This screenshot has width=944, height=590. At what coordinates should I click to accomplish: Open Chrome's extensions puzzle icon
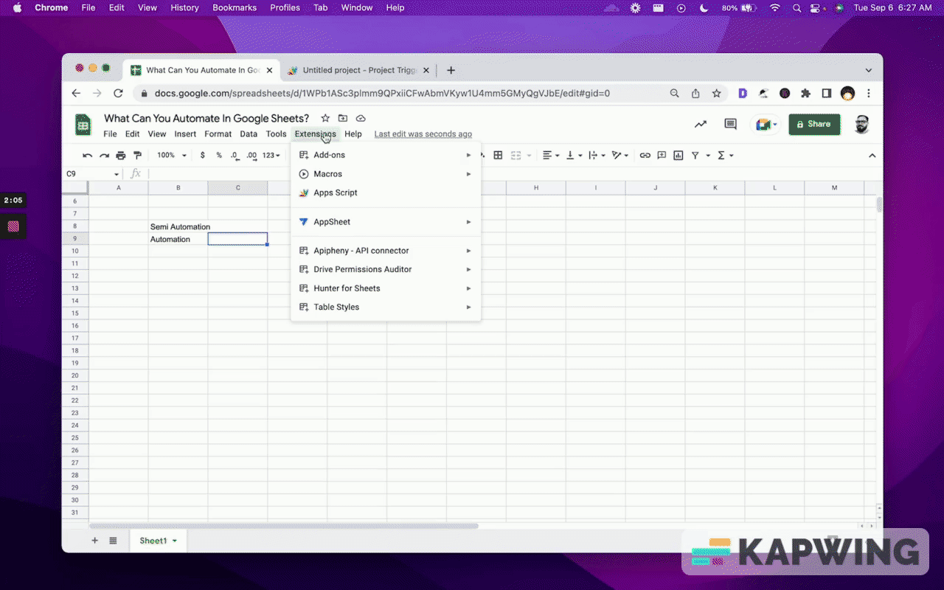[x=805, y=94]
